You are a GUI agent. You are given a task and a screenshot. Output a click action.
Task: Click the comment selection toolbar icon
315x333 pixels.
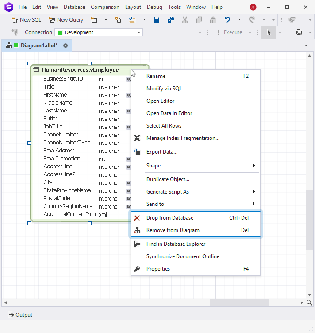click(x=292, y=20)
